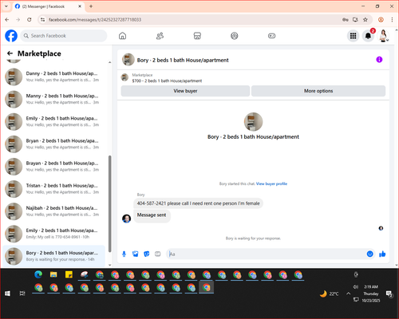399x319 pixels.
Task: Show hidden system tray icons
Action: tap(348, 293)
